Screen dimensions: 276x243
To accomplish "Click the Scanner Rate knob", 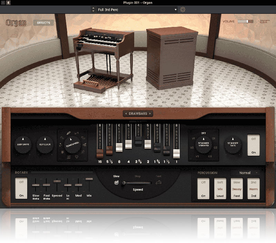I will pos(233,145).
